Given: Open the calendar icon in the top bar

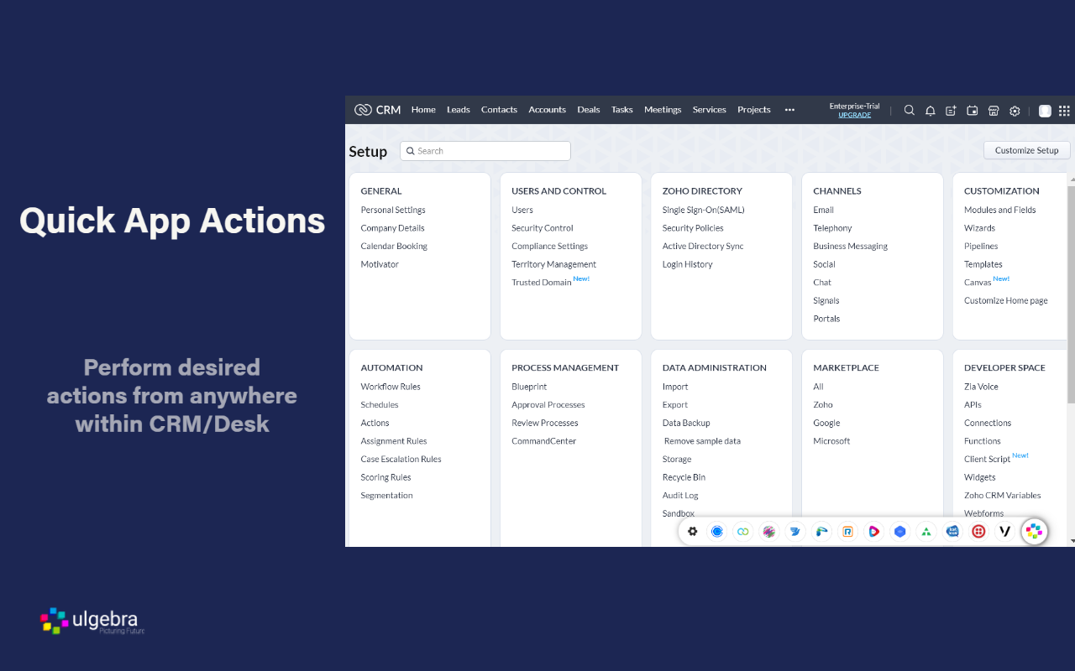Looking at the screenshot, I should [972, 110].
